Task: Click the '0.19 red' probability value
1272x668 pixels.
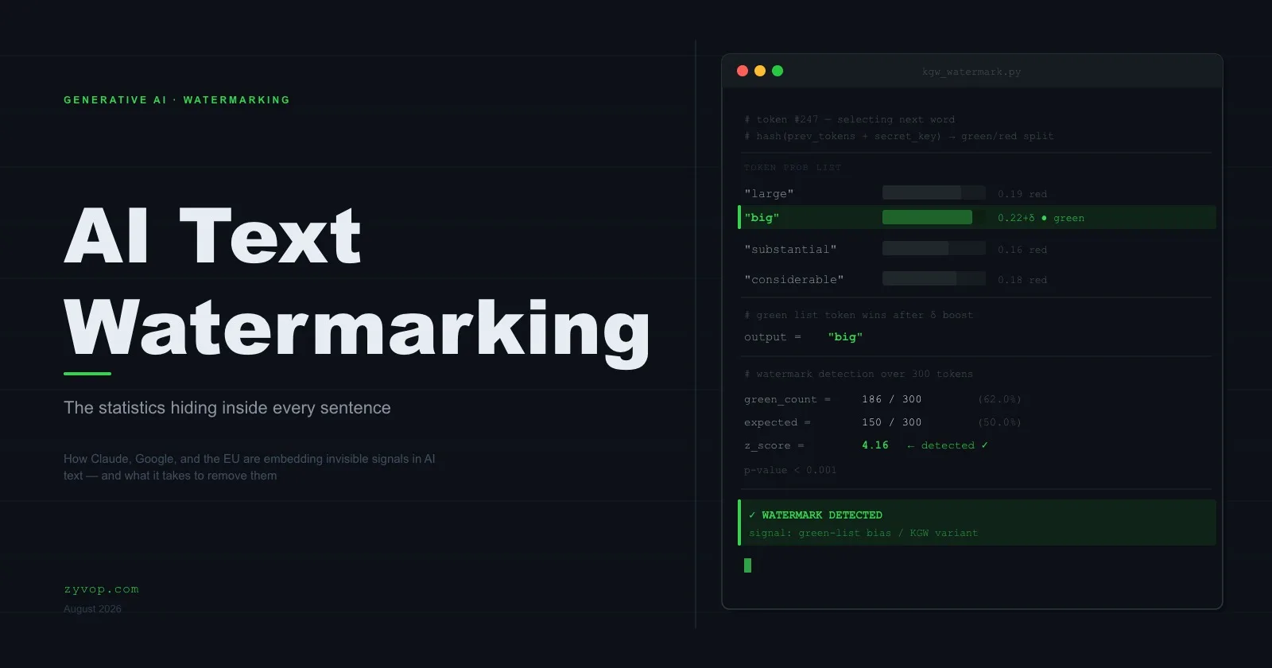Action: pos(1022,194)
